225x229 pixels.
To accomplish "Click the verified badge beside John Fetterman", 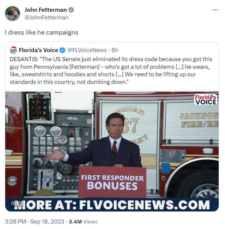I will pos(71,10).
